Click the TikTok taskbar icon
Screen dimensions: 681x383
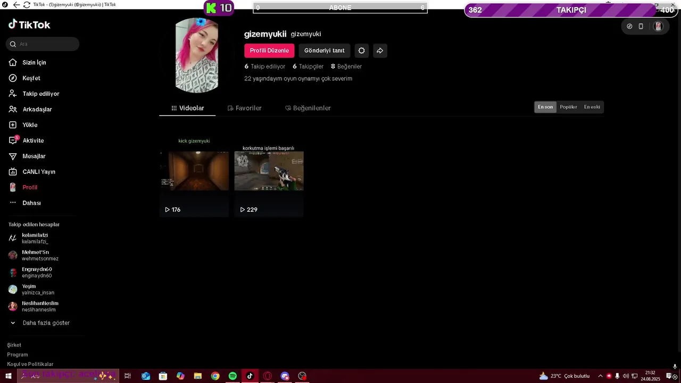coord(250,376)
